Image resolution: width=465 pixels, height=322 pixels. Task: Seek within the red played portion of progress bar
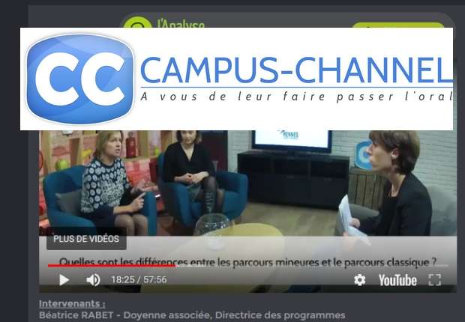tap(112, 265)
